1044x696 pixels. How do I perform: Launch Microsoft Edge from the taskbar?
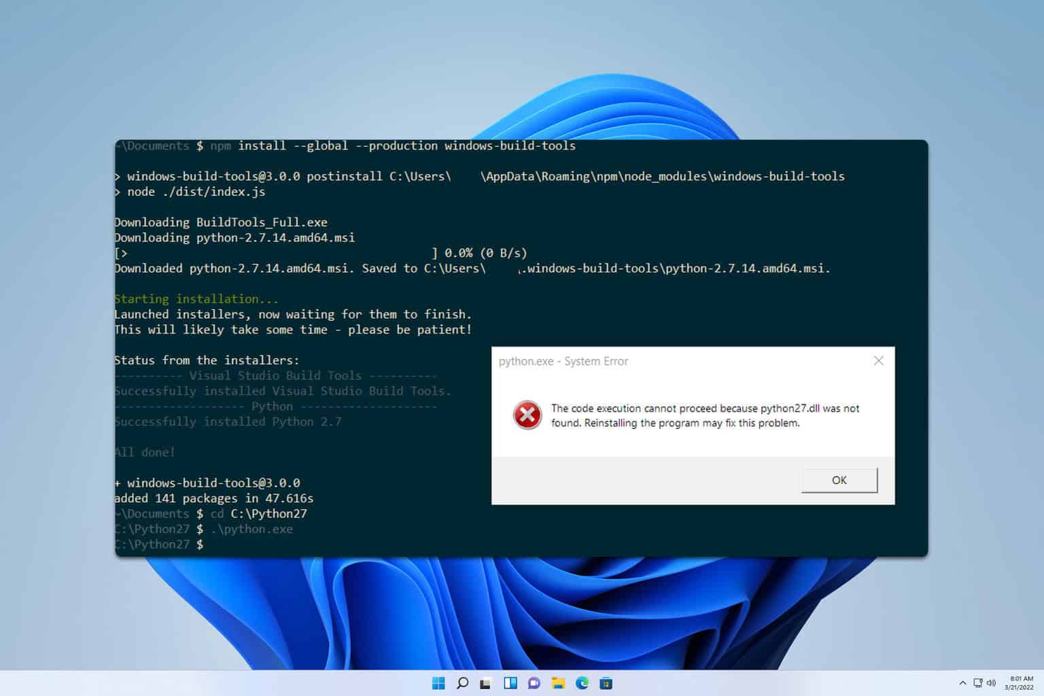click(x=582, y=683)
